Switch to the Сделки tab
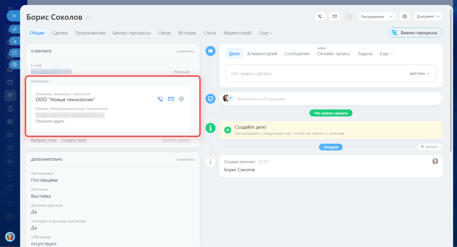 [x=60, y=33]
